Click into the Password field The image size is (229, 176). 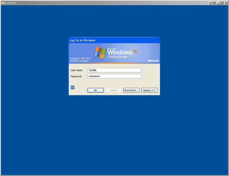[x=114, y=76]
